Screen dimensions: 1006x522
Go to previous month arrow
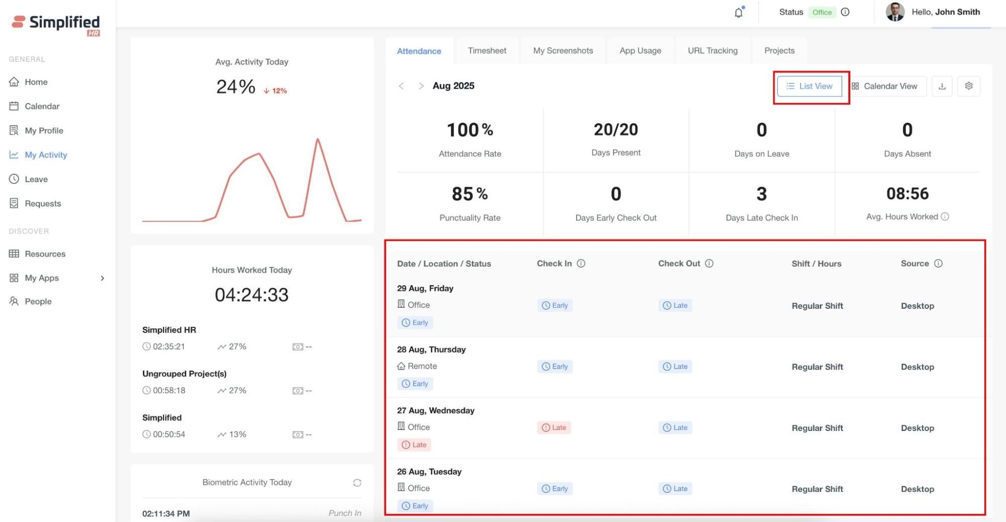401,86
